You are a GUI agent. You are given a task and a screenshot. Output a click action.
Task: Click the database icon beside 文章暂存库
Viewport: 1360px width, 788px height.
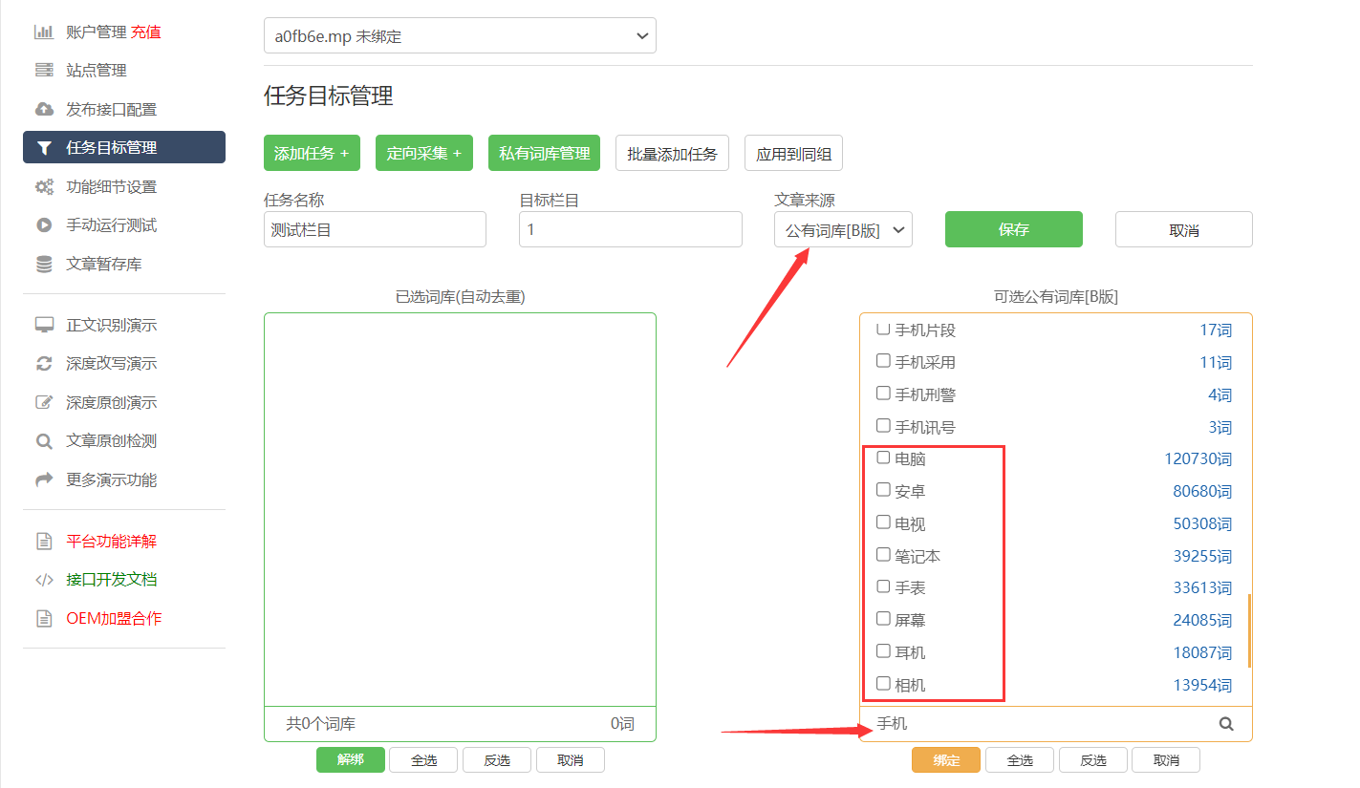click(x=44, y=265)
